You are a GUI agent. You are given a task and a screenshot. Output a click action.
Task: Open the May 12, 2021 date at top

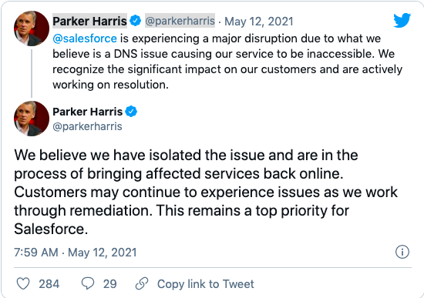[x=259, y=21]
